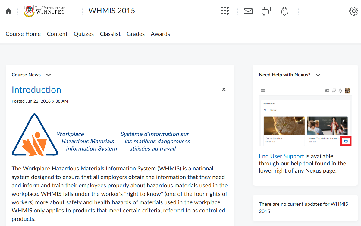The height and width of the screenshot is (226, 361).
Task: Go to My Home via house icon
Action: (8, 11)
